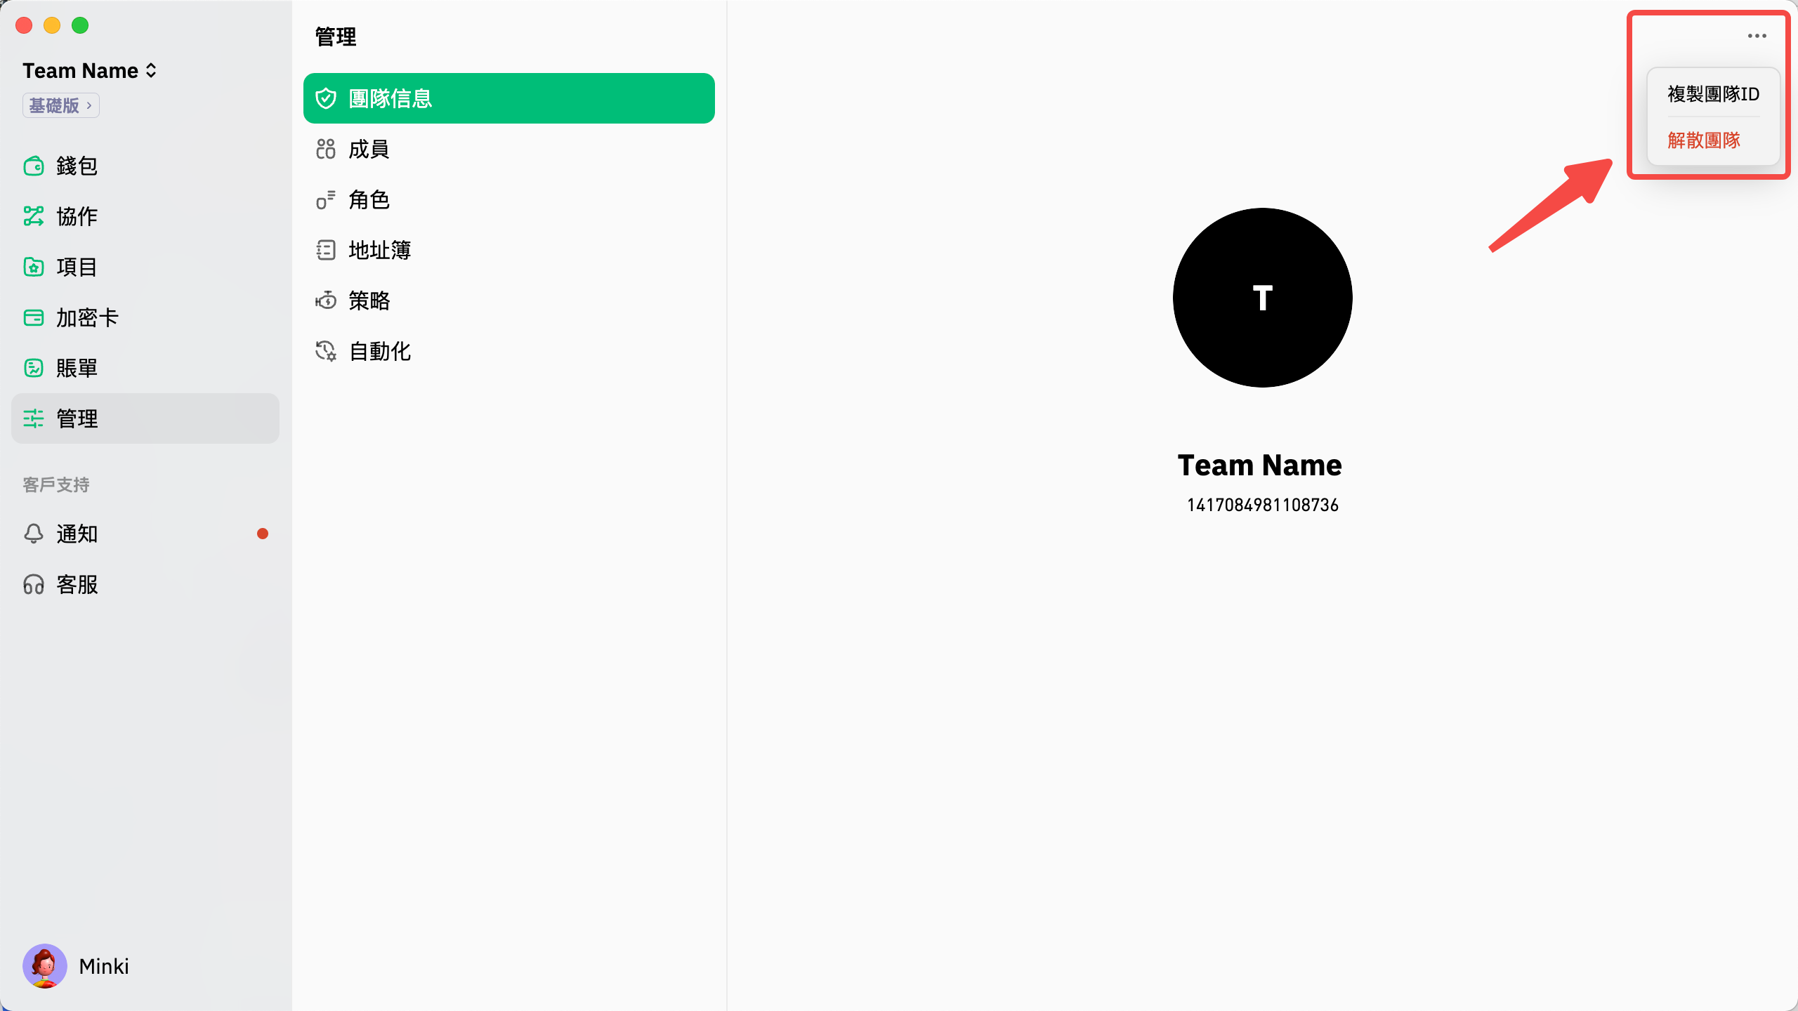Select the 團隊信息 team info item

(x=508, y=98)
